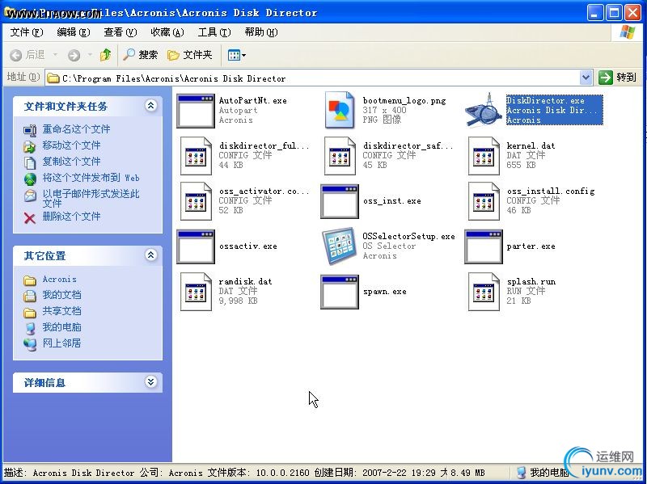The image size is (647, 484).
Task: Click the splash.run file name
Action: [531, 282]
